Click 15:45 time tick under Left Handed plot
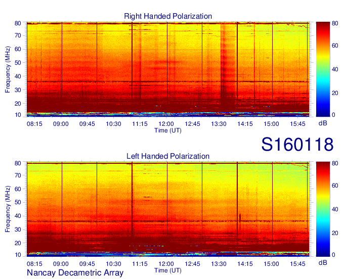Screen dimensions: 344x279 (x=297, y=264)
